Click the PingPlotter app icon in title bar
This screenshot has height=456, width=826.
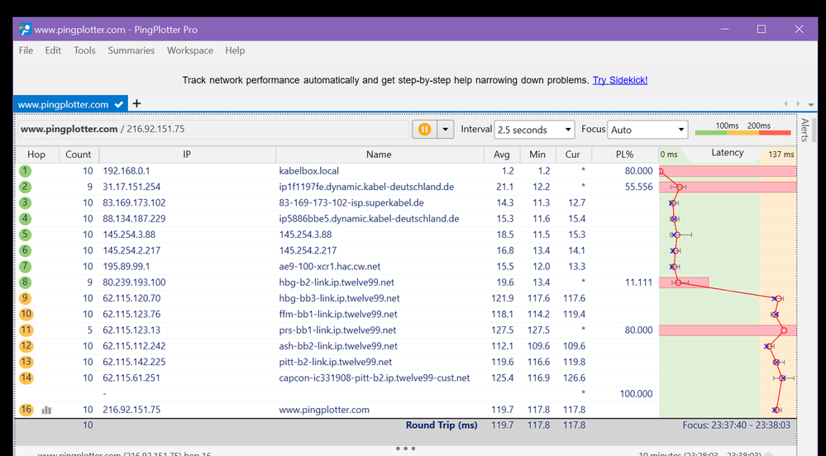(25, 30)
